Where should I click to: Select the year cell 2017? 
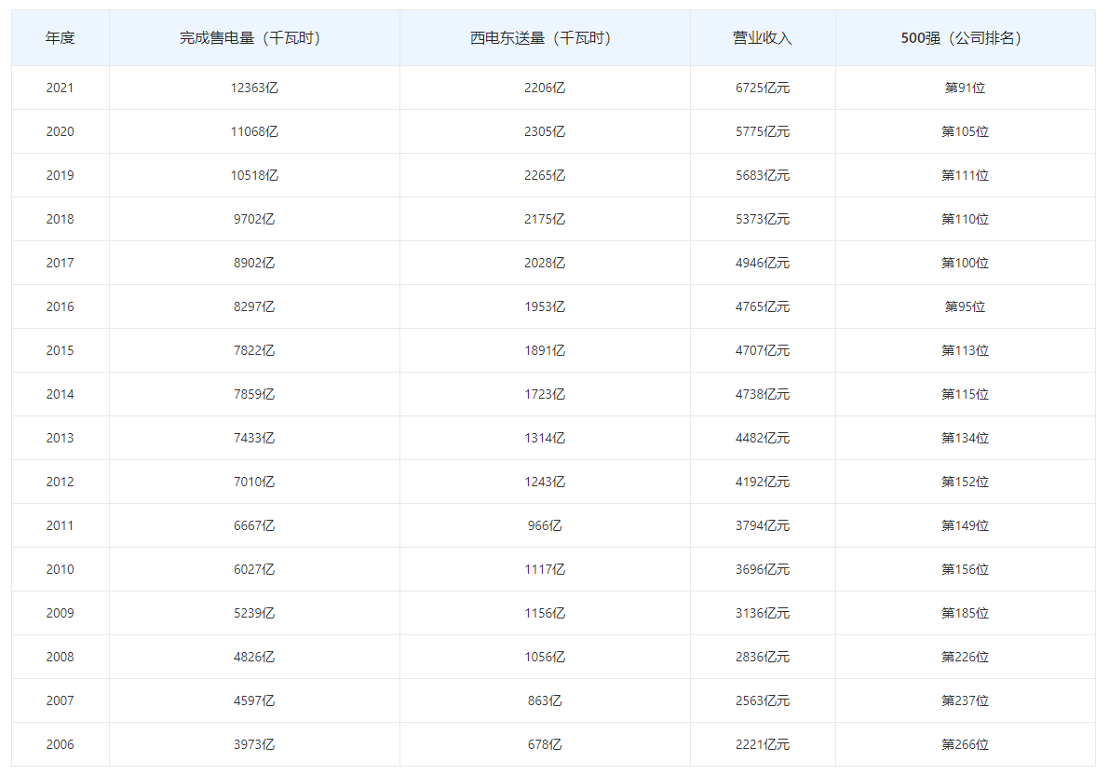(61, 264)
